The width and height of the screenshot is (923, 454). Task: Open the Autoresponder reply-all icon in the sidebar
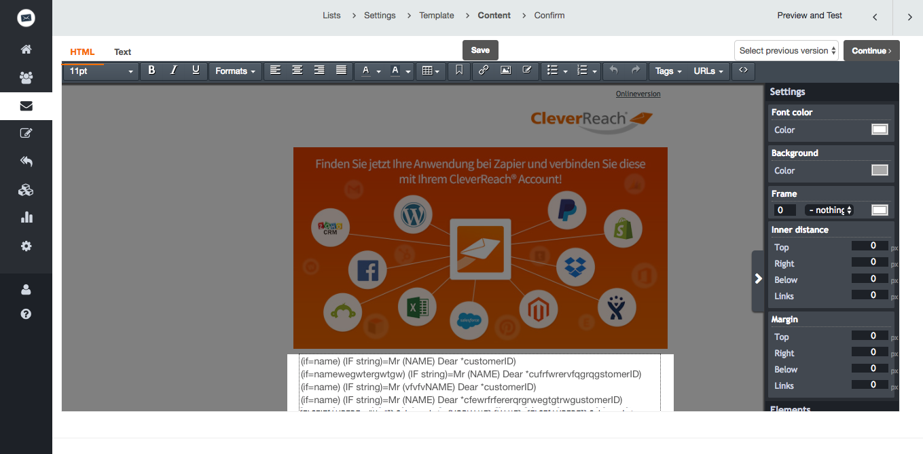[26, 162]
